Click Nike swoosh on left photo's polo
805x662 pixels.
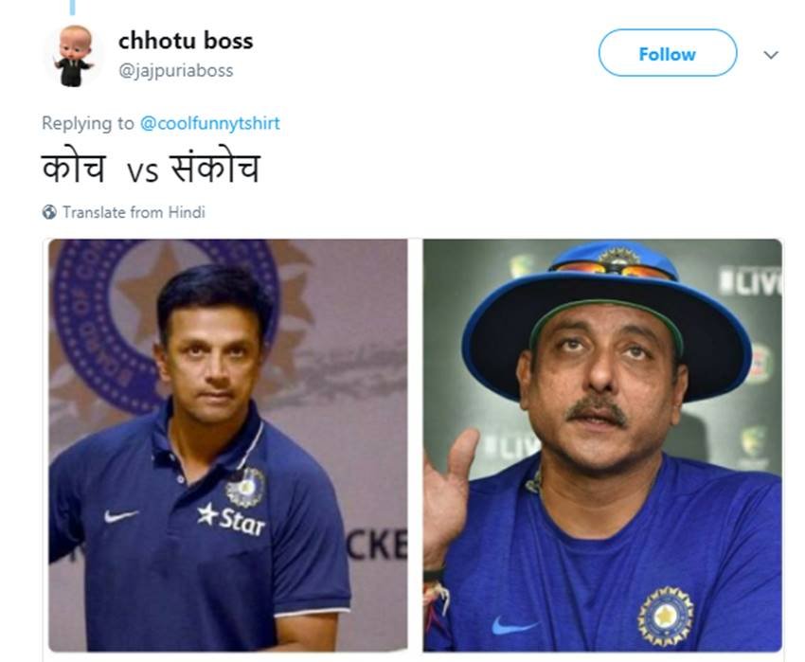pos(121,516)
